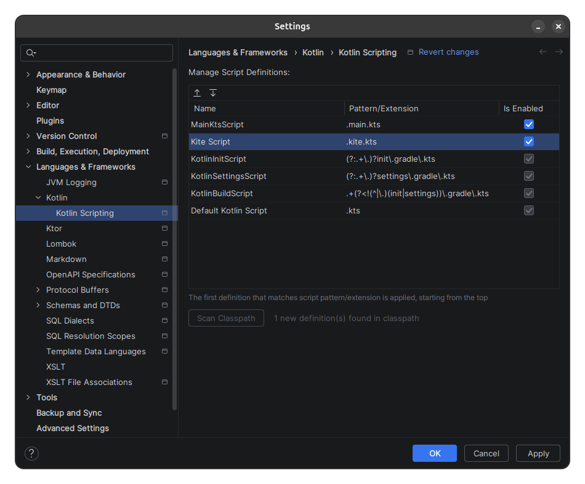Image resolution: width=585 pixels, height=484 pixels.
Task: Click the Apply button
Action: [x=538, y=453]
